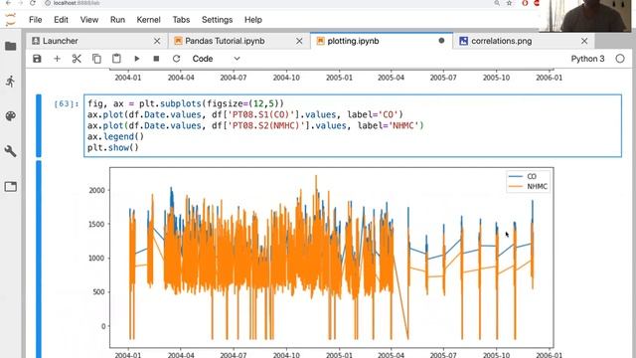The height and width of the screenshot is (358, 636).
Task: Close the Launcher tab
Action: pyautogui.click(x=157, y=41)
